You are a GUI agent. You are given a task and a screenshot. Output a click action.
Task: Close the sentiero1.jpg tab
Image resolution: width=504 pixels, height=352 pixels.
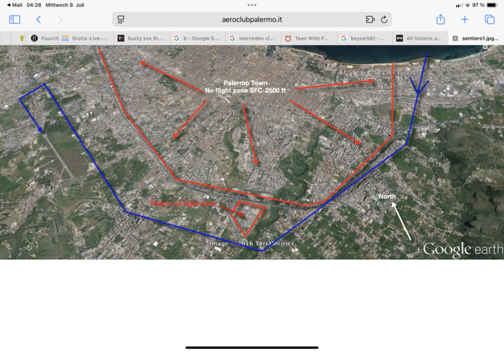pyautogui.click(x=455, y=38)
